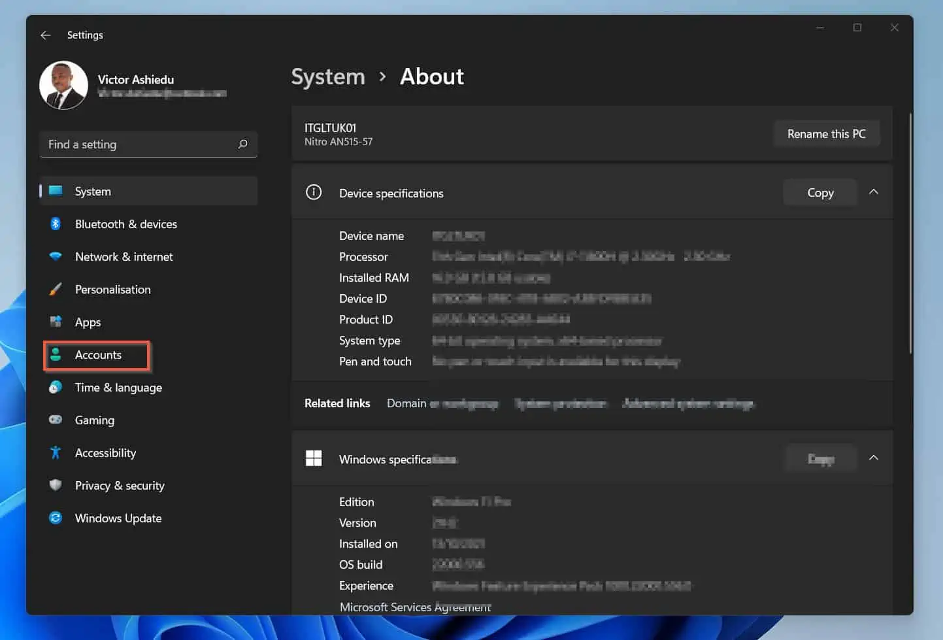The height and width of the screenshot is (640, 943).
Task: Collapse the Windows specifications section
Action: point(874,458)
